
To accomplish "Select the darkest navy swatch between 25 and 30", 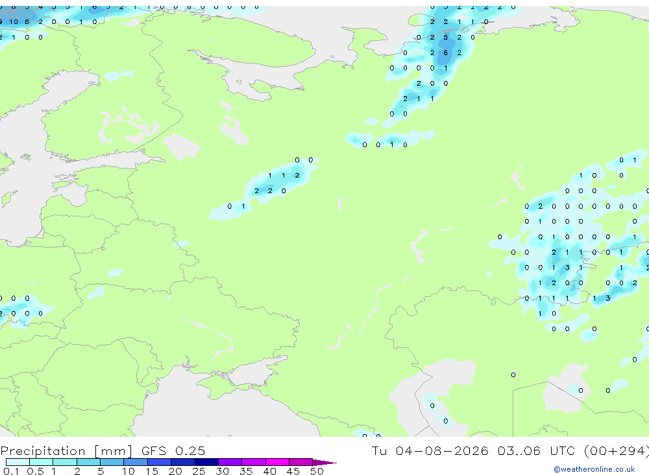I will pyautogui.click(x=206, y=462).
